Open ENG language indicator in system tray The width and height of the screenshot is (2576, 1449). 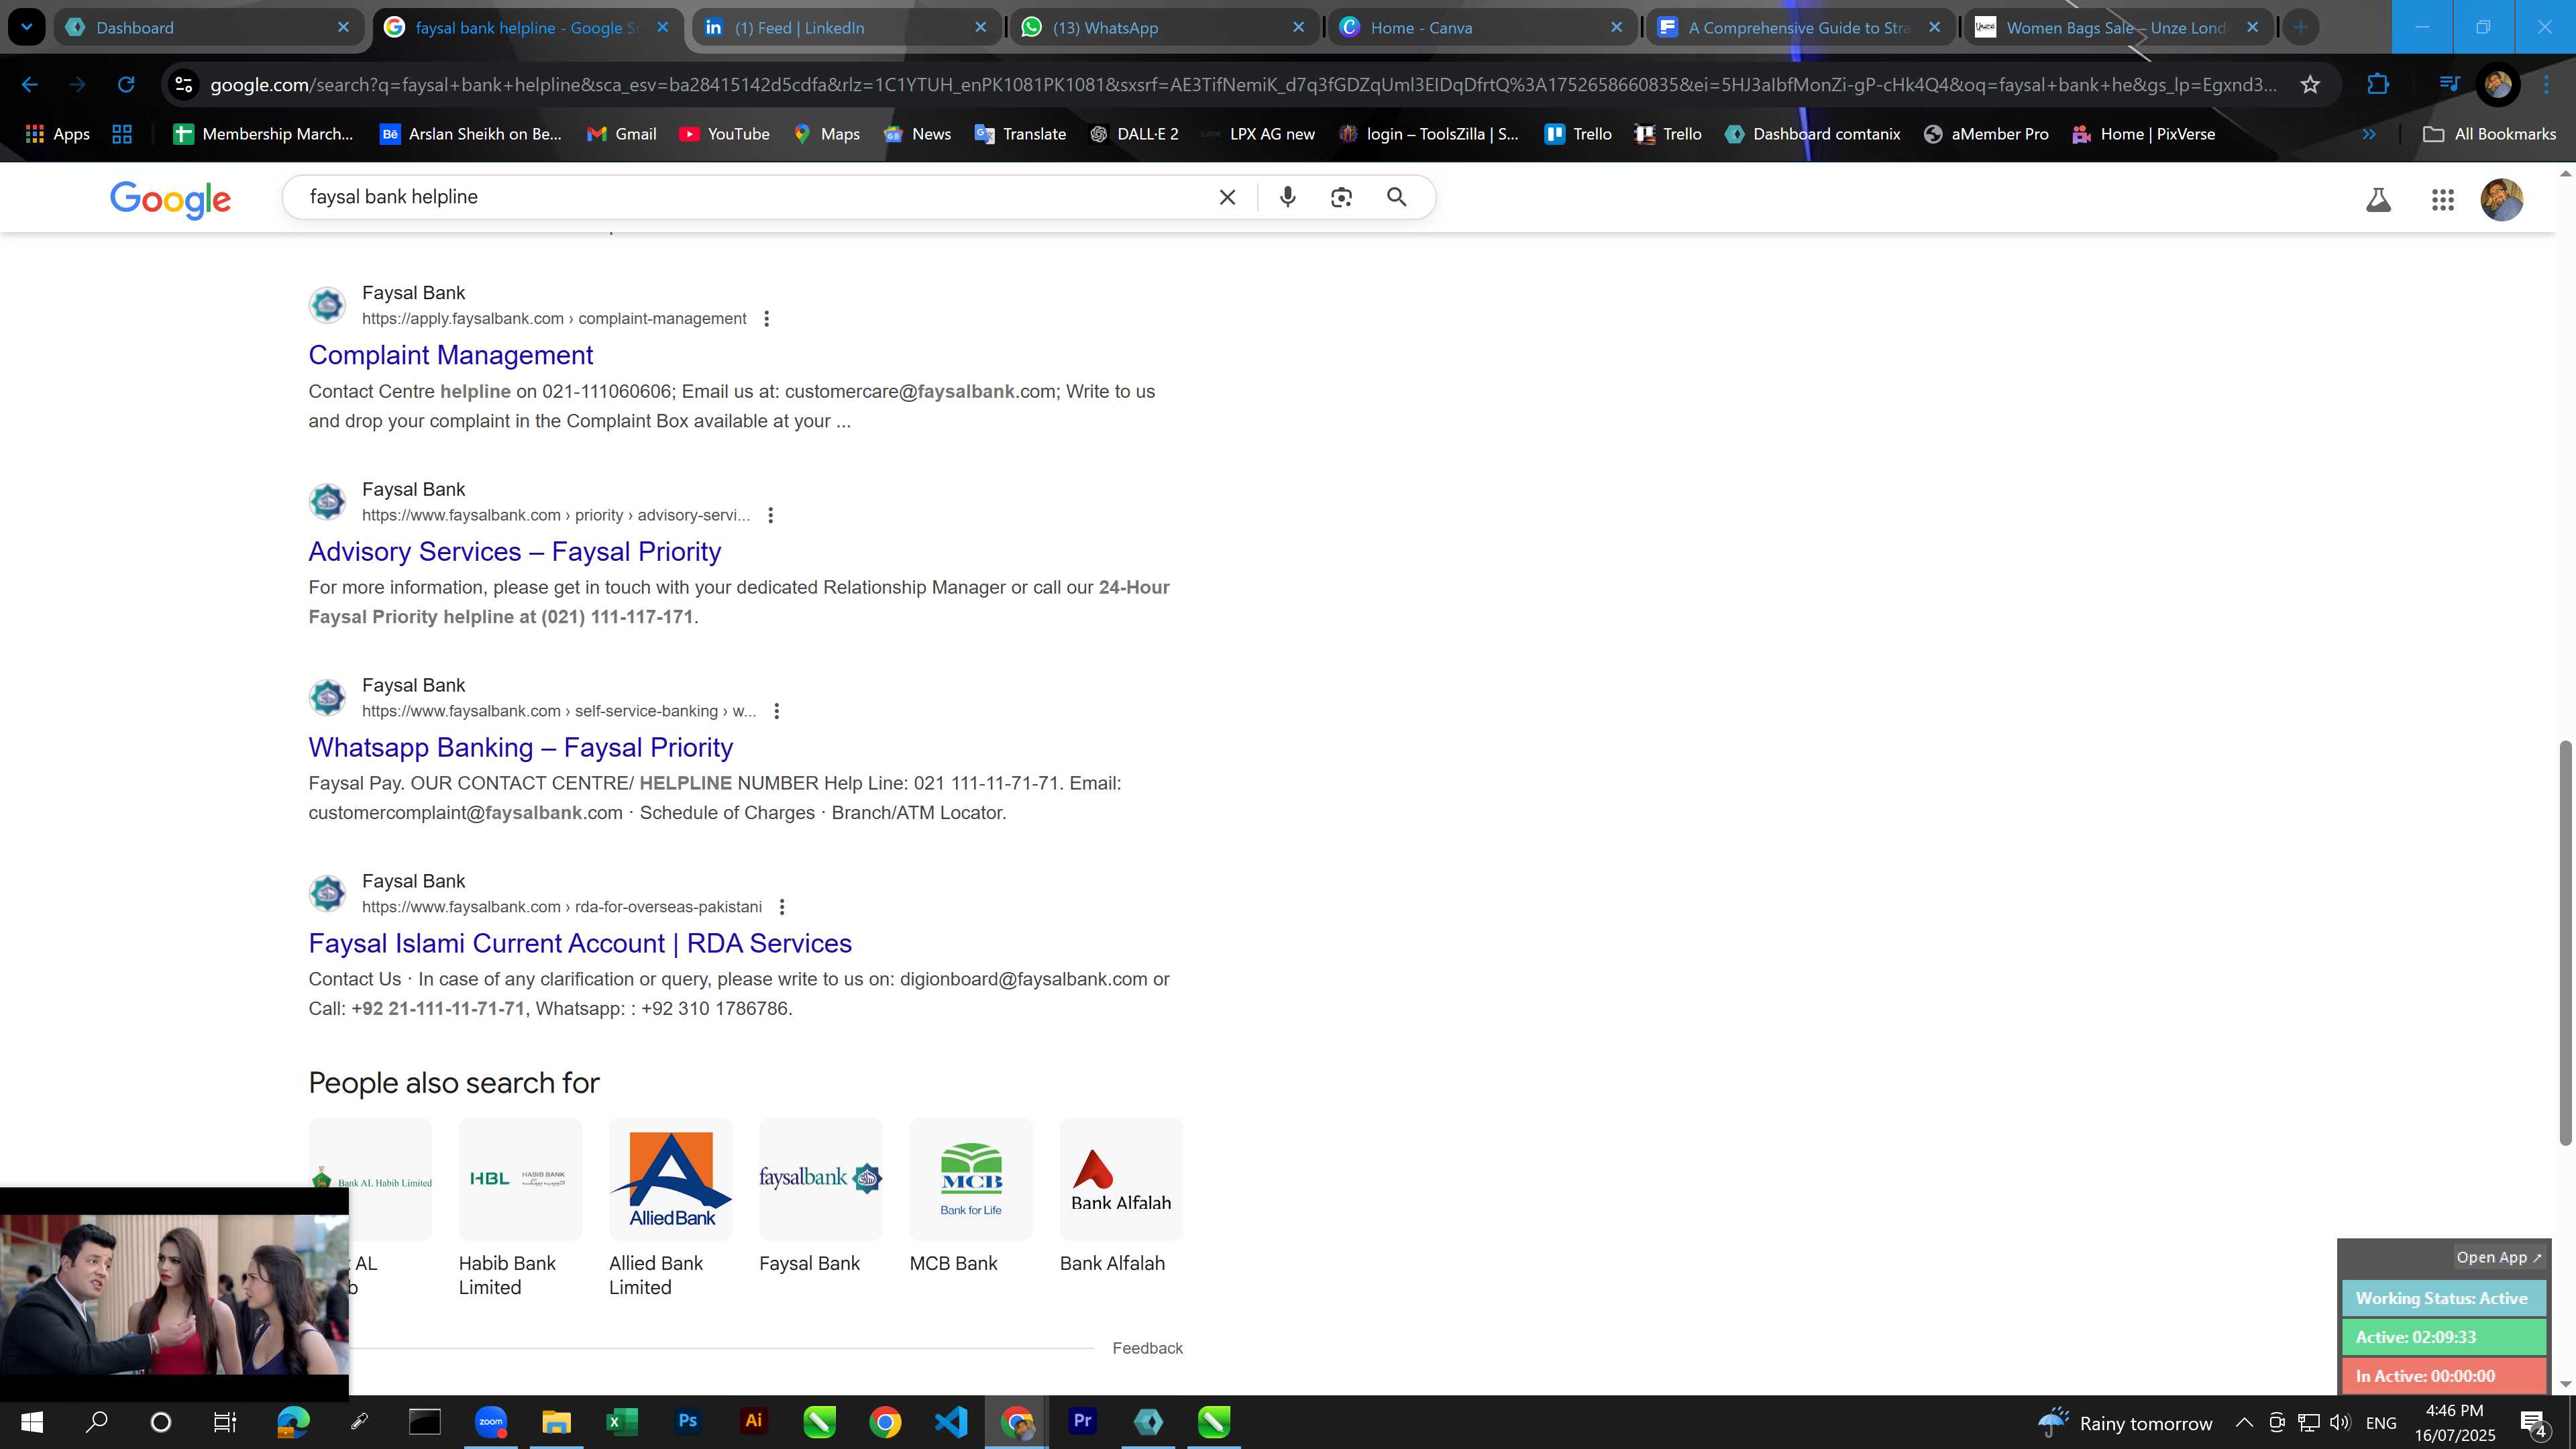click(x=2381, y=1422)
